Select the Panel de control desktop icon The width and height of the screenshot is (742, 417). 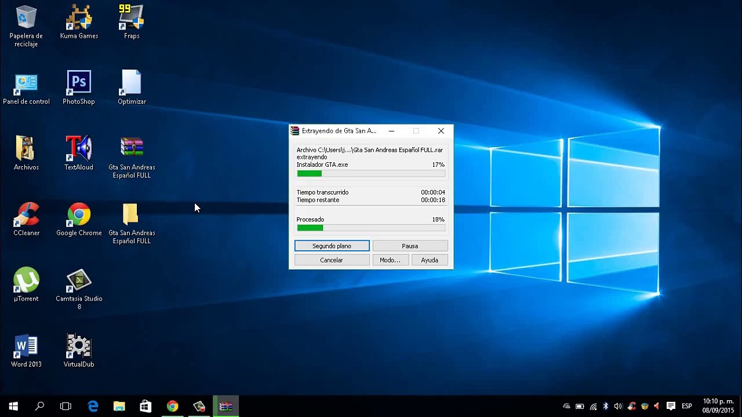coord(26,89)
